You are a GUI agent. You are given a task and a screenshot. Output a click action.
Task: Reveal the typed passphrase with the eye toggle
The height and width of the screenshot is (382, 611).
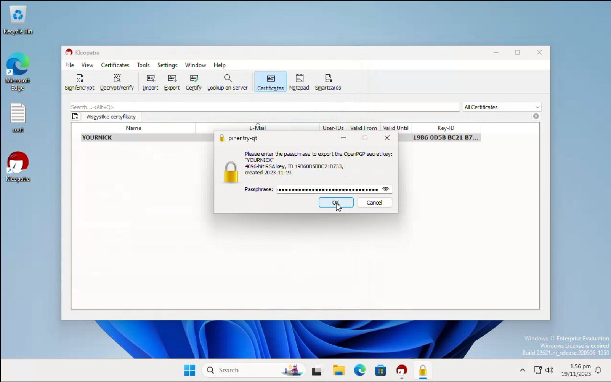point(385,189)
